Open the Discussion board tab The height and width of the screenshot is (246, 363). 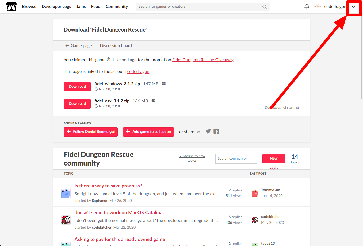[116, 46]
